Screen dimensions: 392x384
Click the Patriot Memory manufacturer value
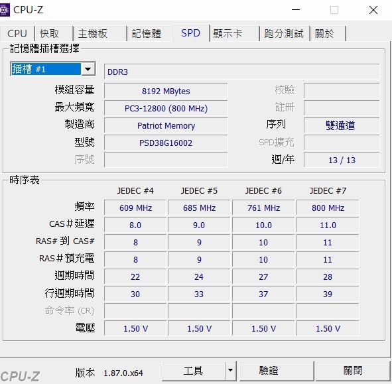tap(166, 126)
